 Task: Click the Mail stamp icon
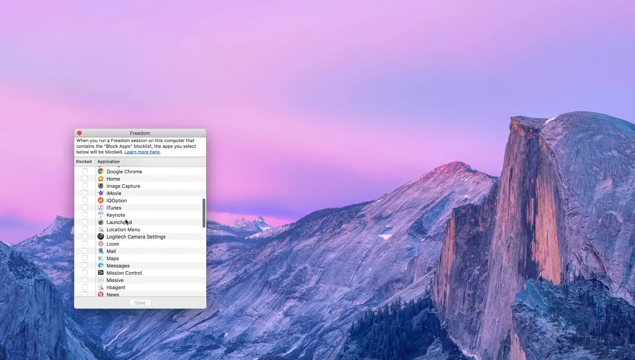[x=101, y=251]
